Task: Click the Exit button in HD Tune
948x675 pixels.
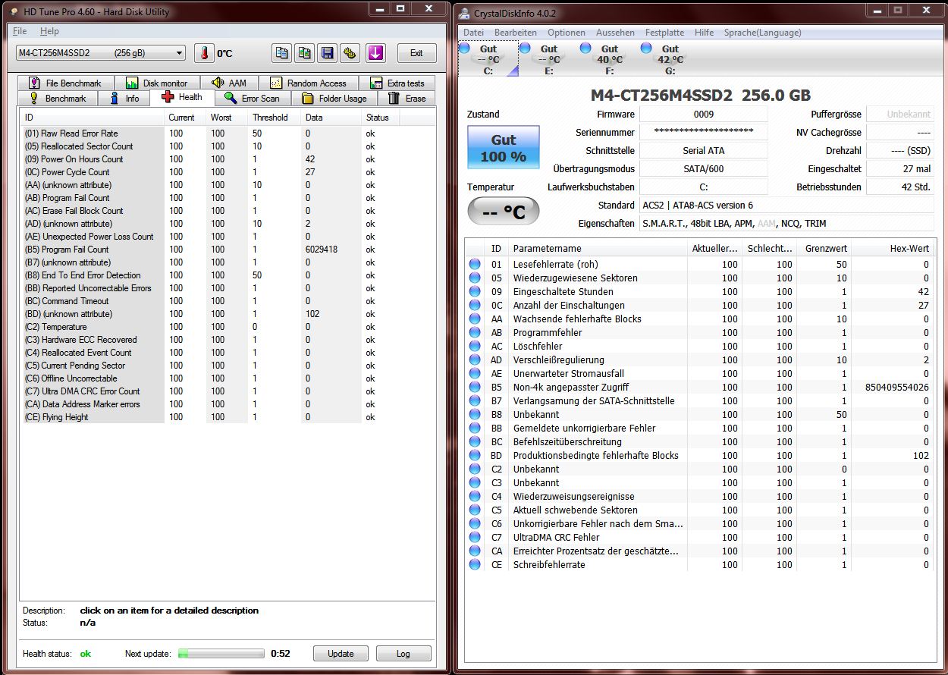Action: click(x=416, y=53)
